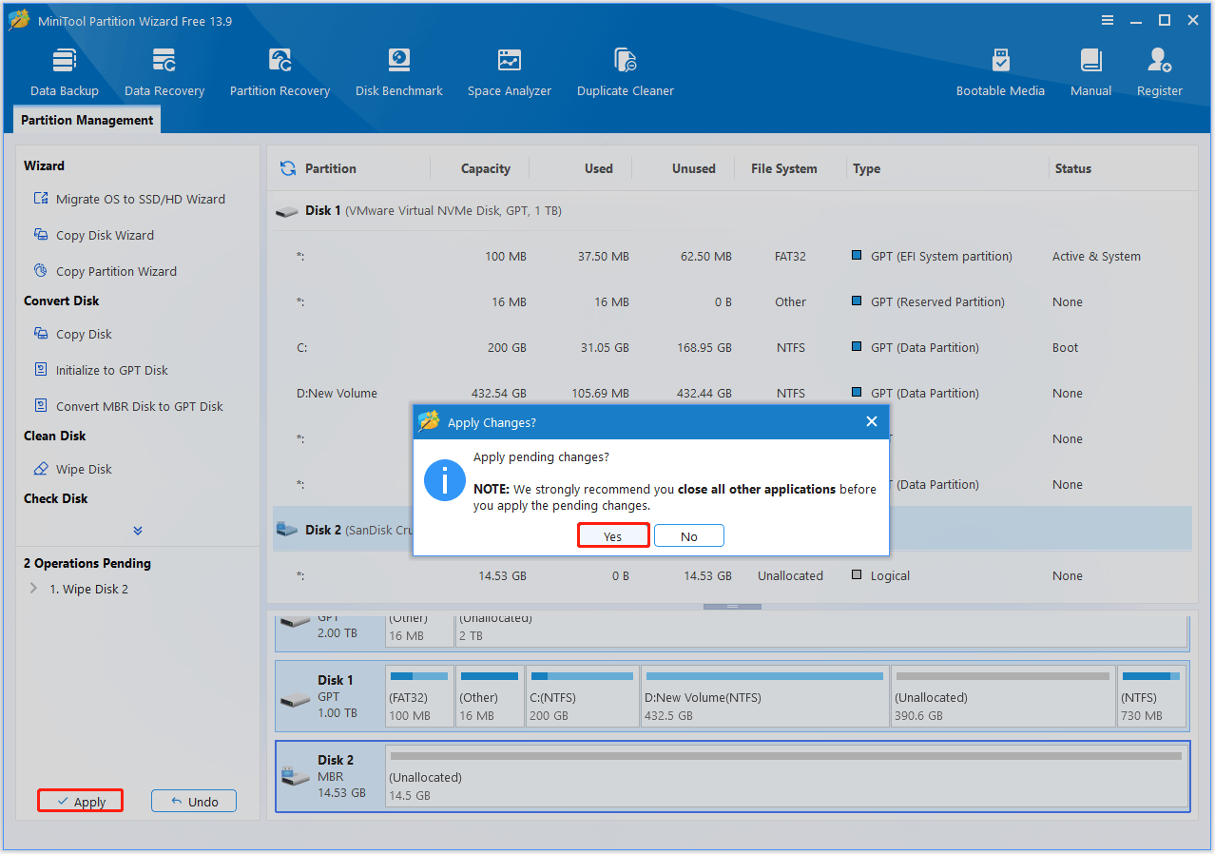Viewport: 1215px width, 854px height.
Task: Create Bootable Media
Action: click(1000, 71)
